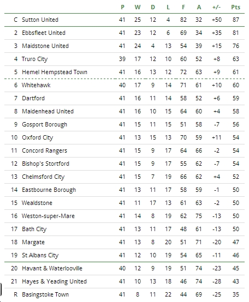Open St Albans City entry
Screen dimensions: 249x302
pos(40,255)
